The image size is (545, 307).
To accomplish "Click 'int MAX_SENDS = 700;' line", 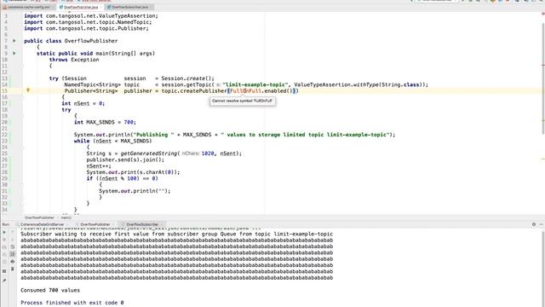I will point(105,122).
